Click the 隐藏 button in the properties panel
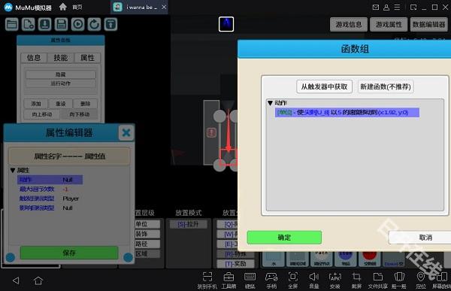The width and height of the screenshot is (451, 291). 61,74
